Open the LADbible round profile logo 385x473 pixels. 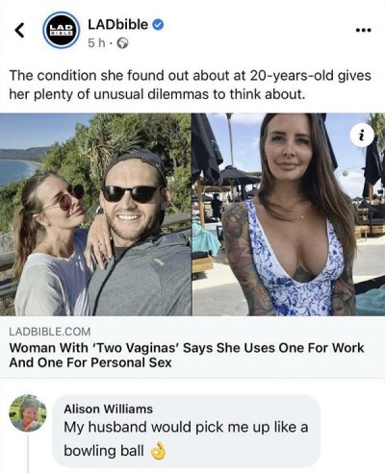[62, 30]
